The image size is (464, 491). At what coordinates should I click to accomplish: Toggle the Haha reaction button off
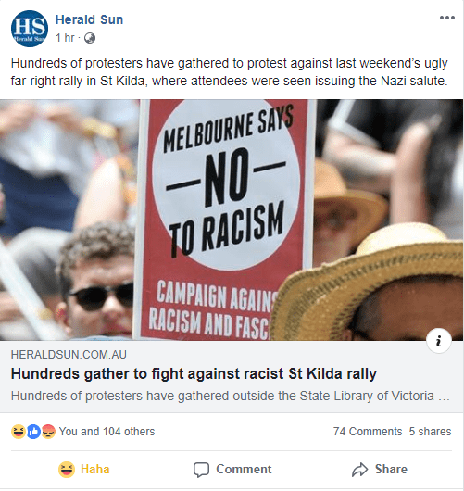coord(84,470)
